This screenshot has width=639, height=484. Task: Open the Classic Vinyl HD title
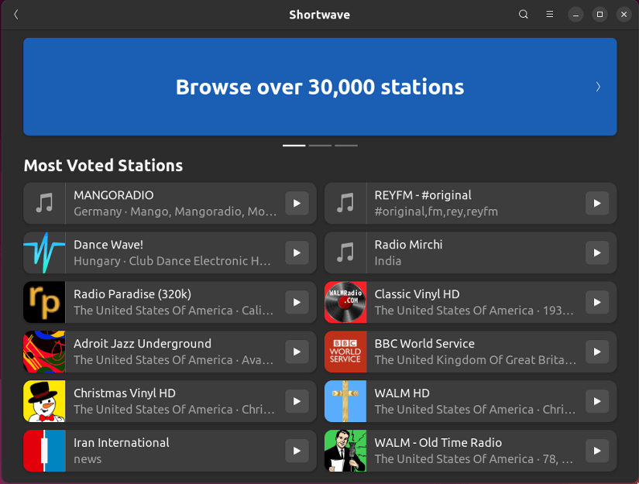click(417, 294)
